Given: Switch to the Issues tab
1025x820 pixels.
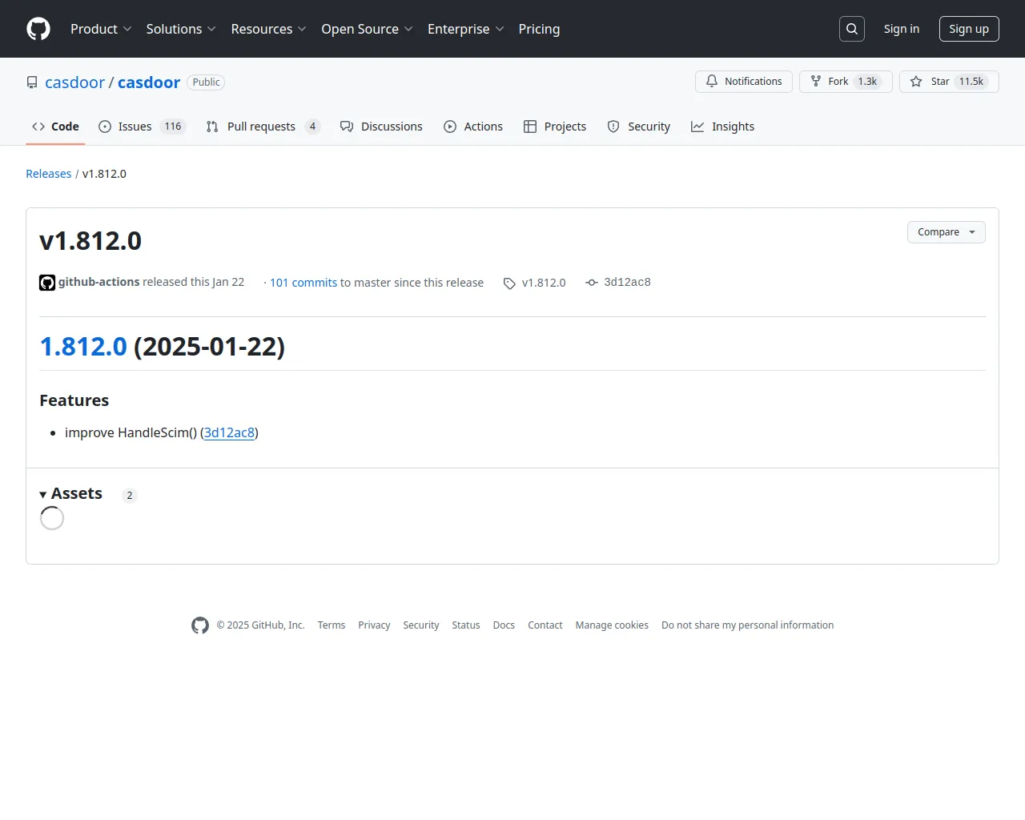Looking at the screenshot, I should coord(142,127).
